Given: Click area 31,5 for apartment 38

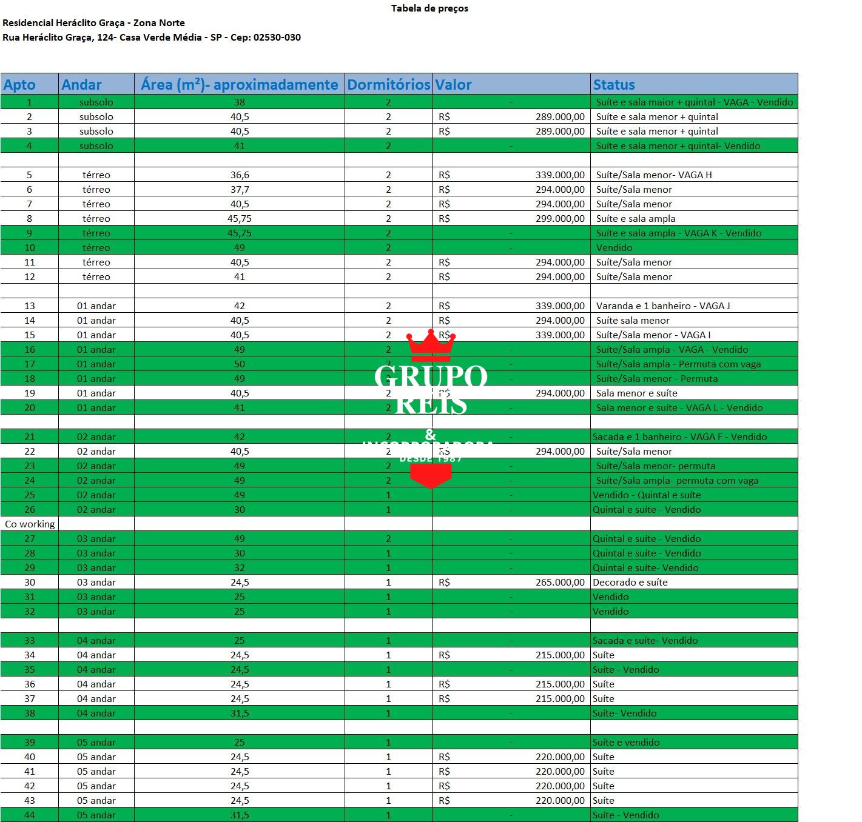Looking at the screenshot, I should coord(240,713).
